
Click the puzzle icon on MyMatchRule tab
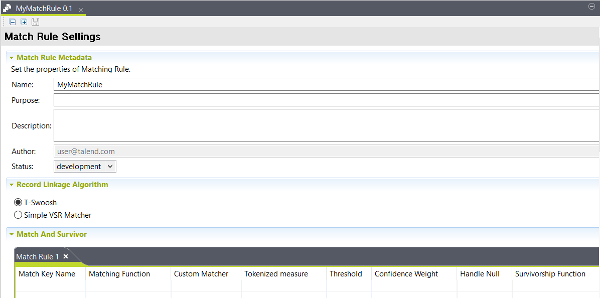[x=7, y=8]
